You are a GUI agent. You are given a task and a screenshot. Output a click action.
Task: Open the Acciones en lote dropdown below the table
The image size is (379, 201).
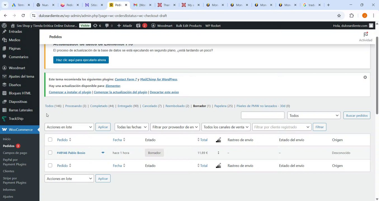point(69,179)
